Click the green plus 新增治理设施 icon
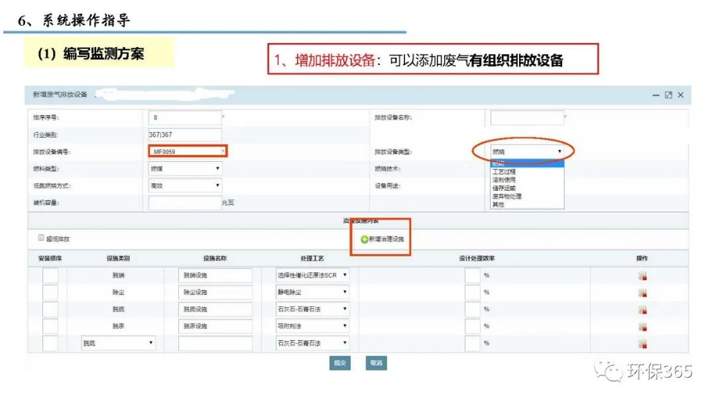This screenshot has width=716, height=403. tap(365, 239)
